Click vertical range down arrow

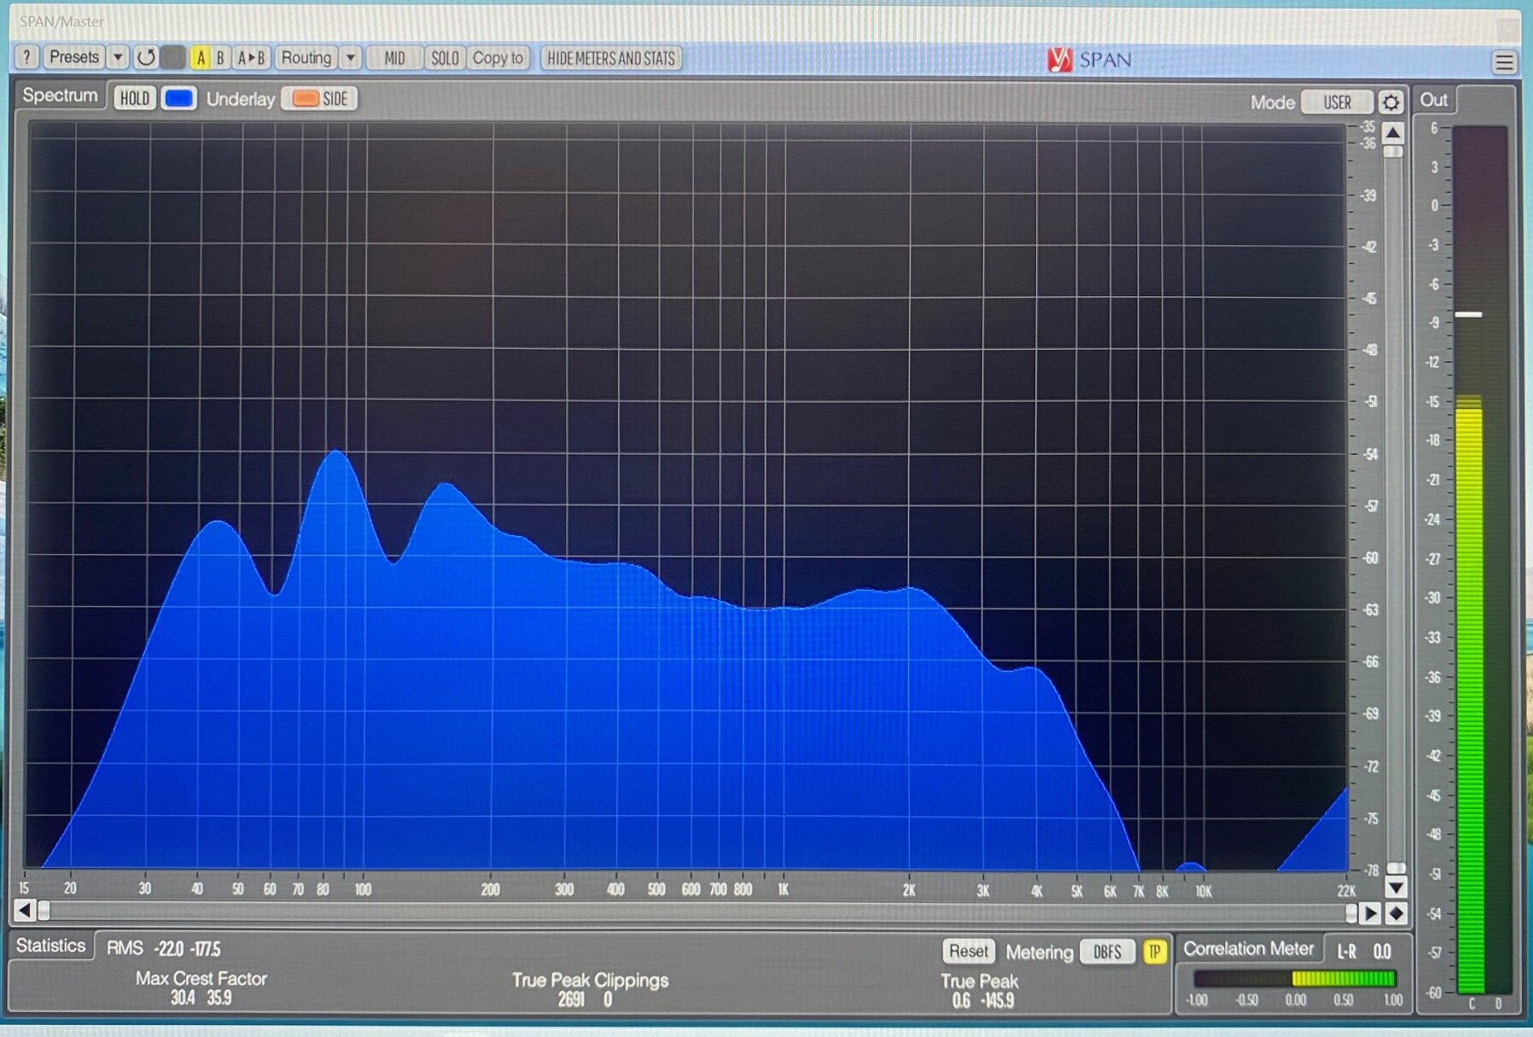pyautogui.click(x=1396, y=888)
